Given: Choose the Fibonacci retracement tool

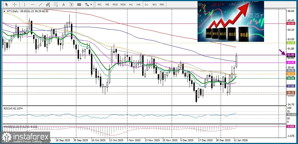Looking at the screenshot, I should pyautogui.click(x=56, y=4).
